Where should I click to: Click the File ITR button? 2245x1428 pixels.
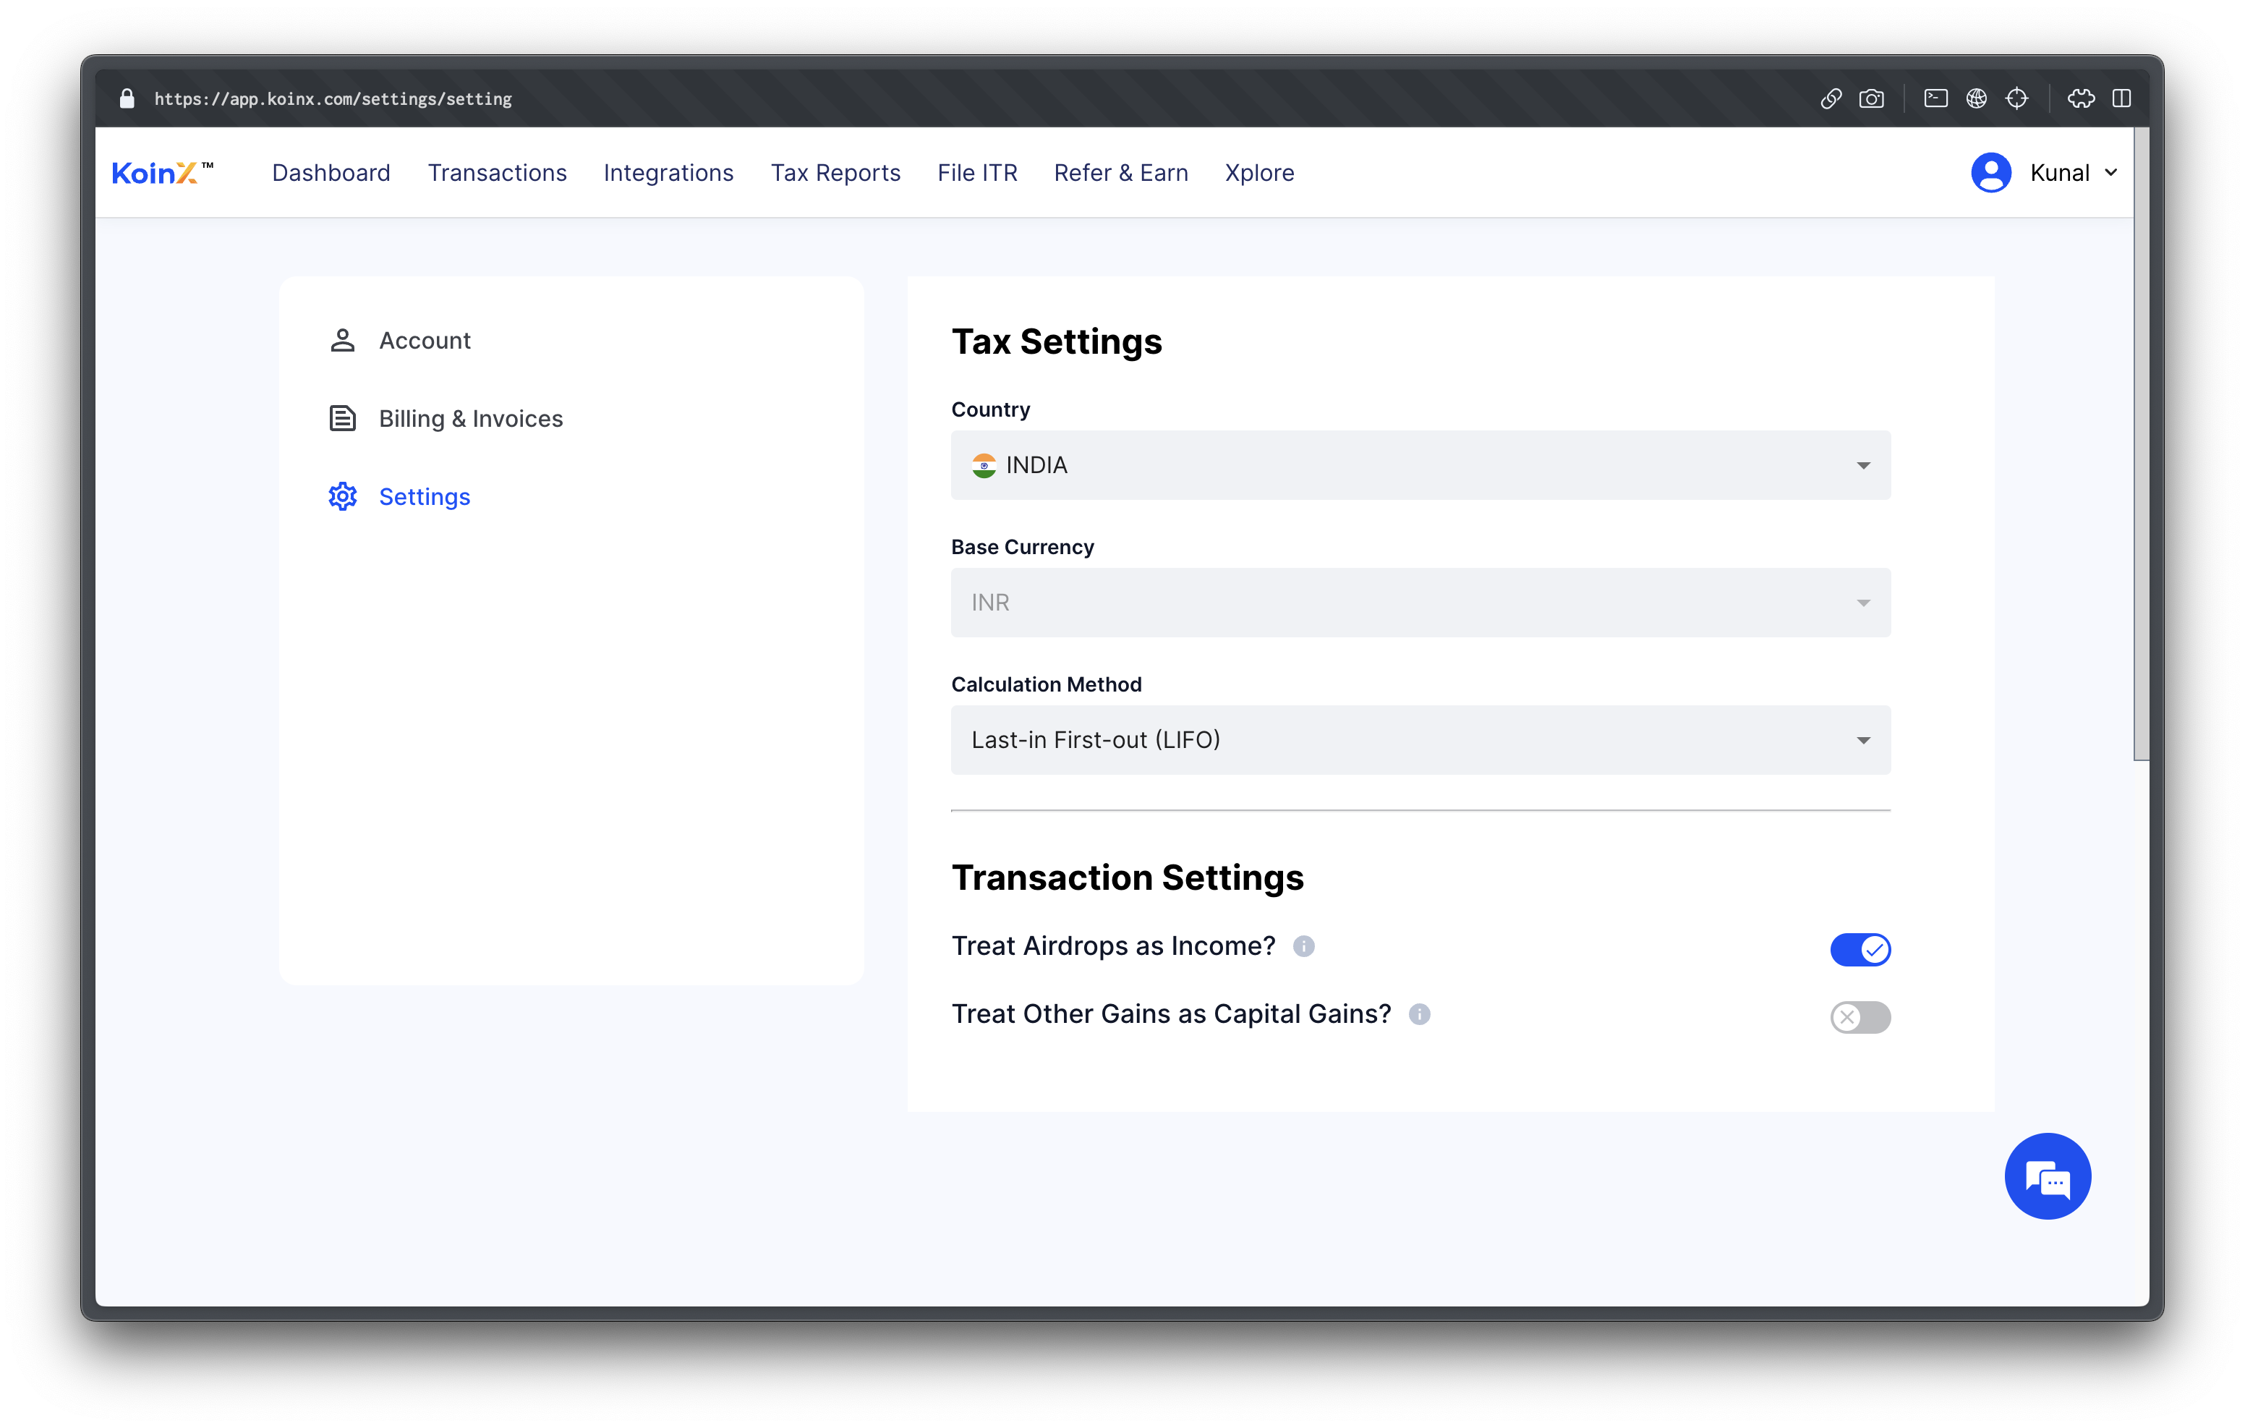pyautogui.click(x=977, y=171)
